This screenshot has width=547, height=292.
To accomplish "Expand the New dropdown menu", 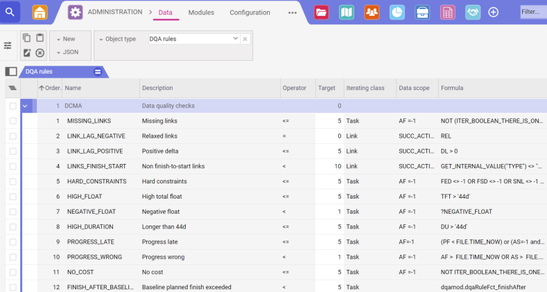I will click(67, 39).
